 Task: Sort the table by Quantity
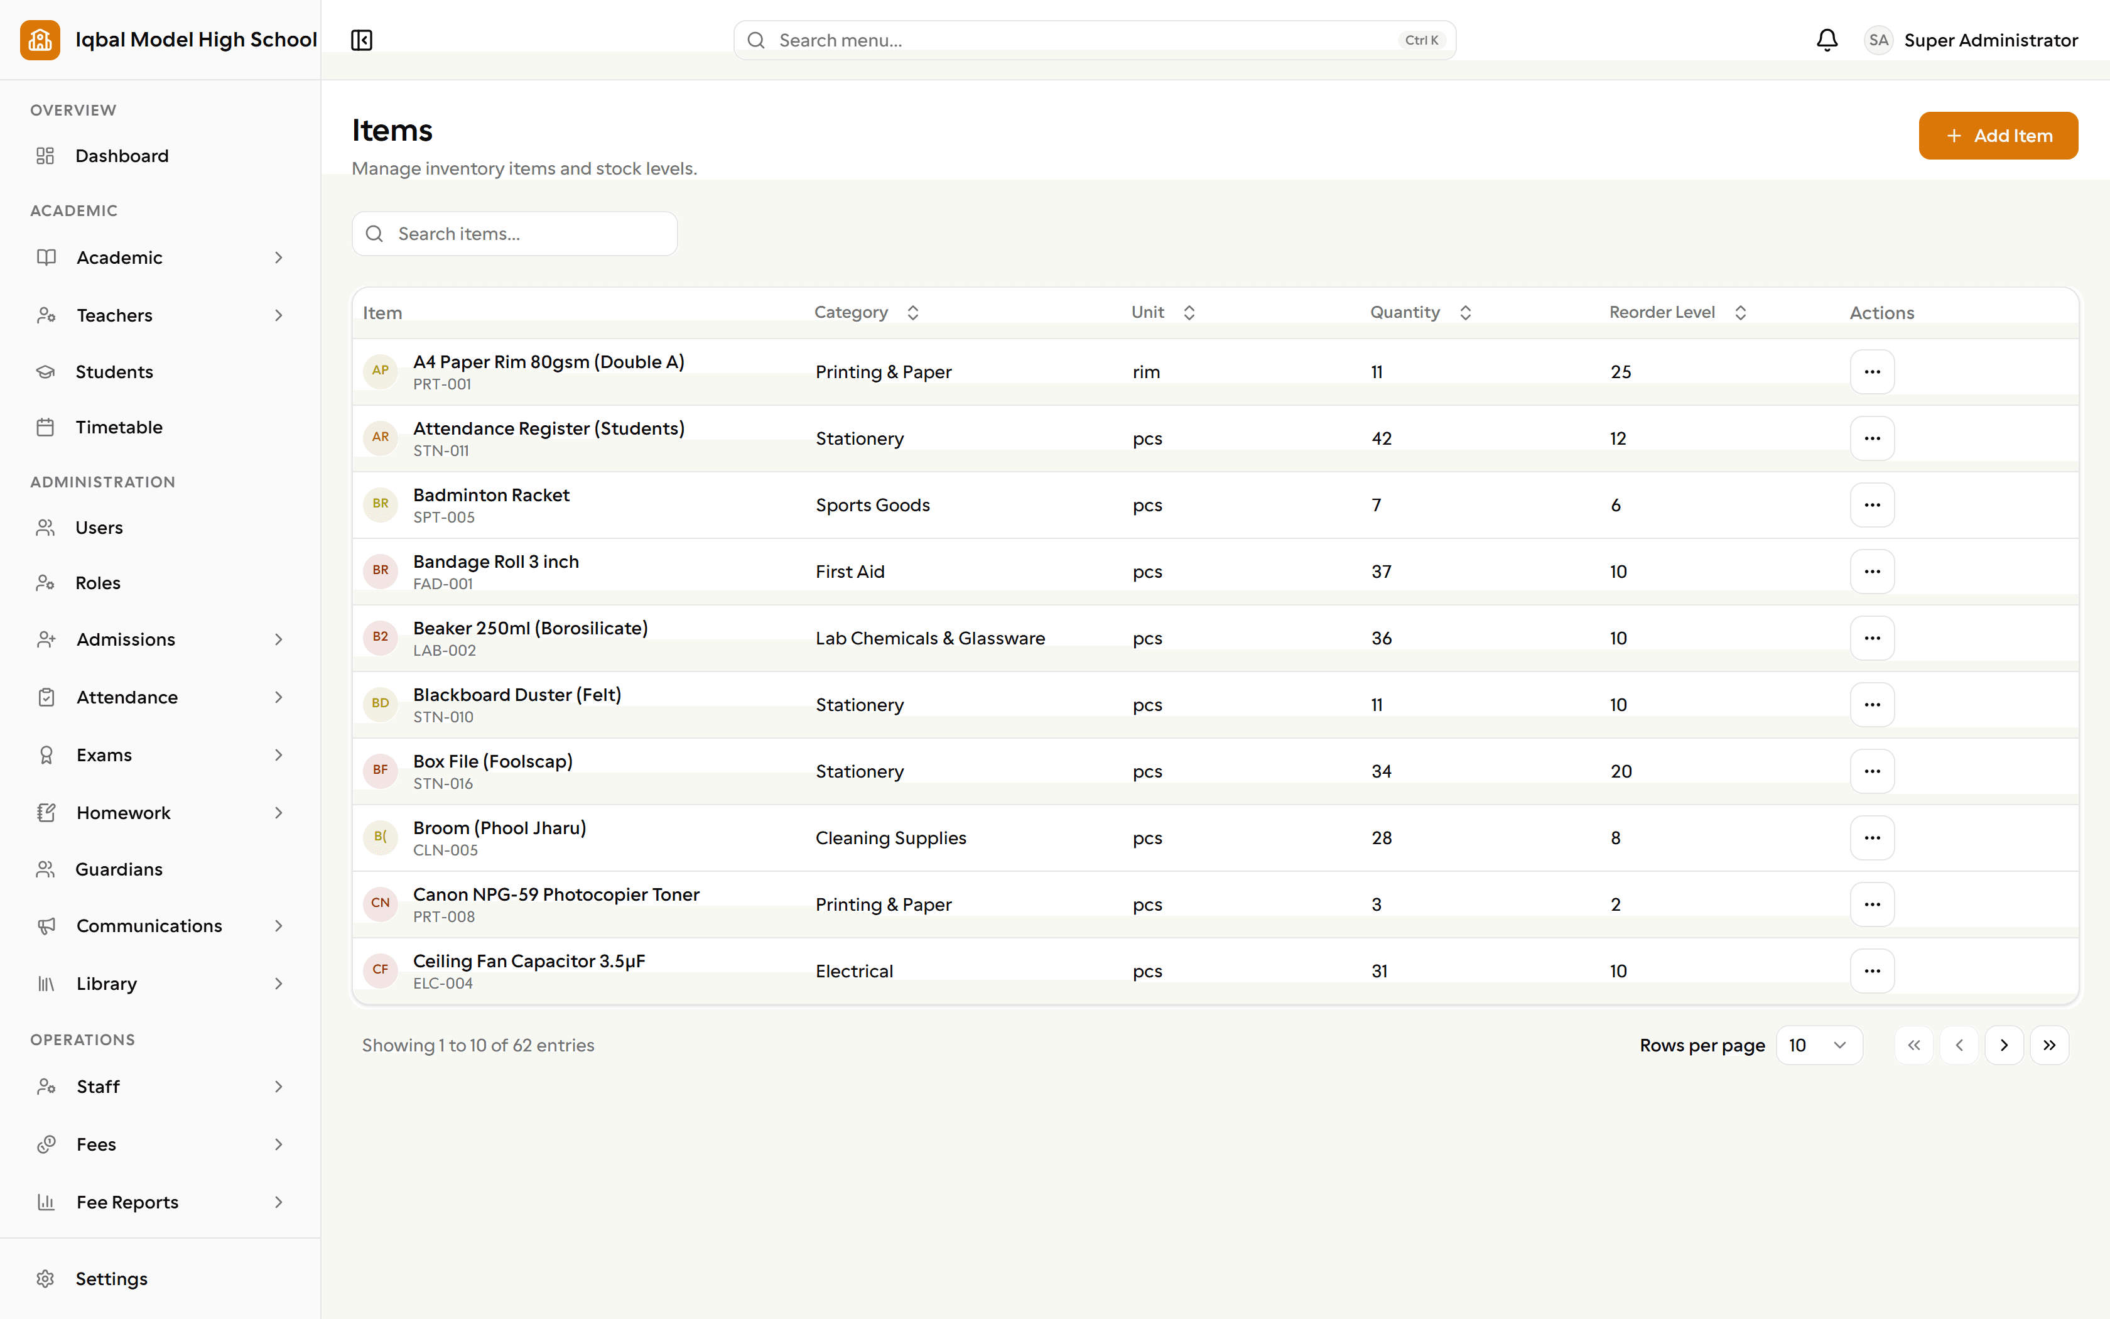[x=1420, y=312]
